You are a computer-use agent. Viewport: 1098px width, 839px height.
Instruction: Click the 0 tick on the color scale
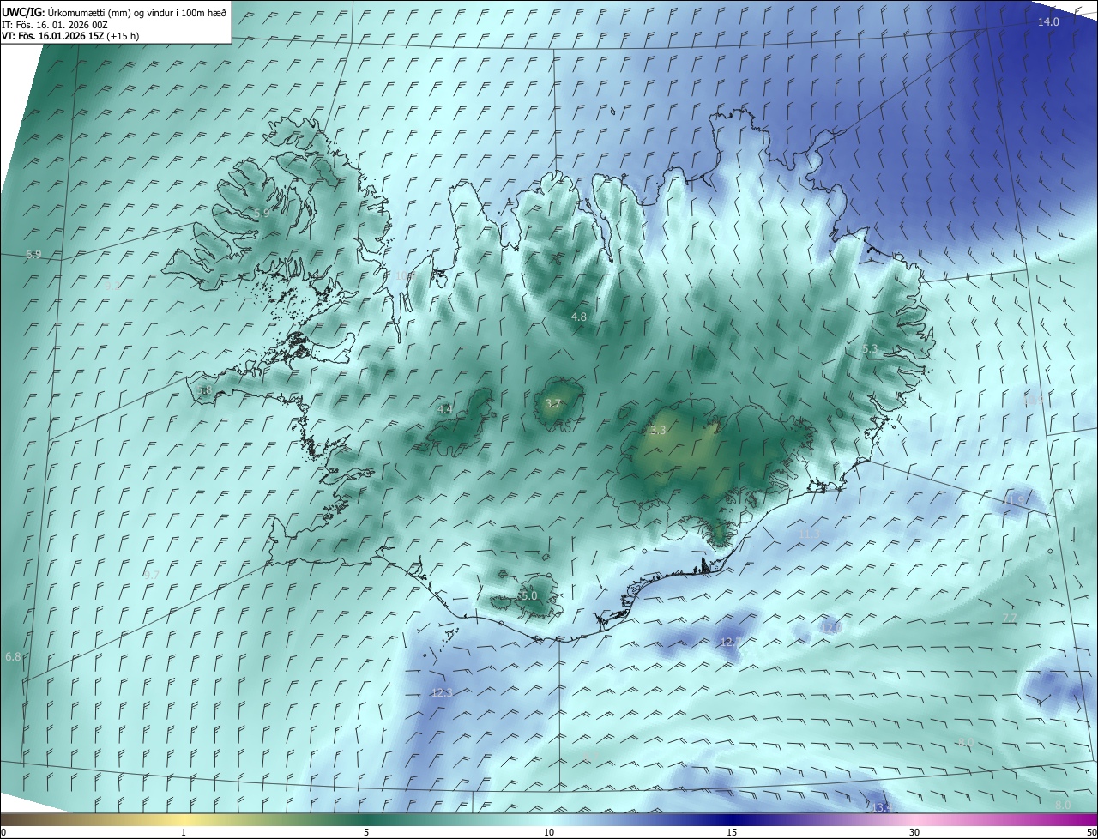pyautogui.click(x=3, y=832)
